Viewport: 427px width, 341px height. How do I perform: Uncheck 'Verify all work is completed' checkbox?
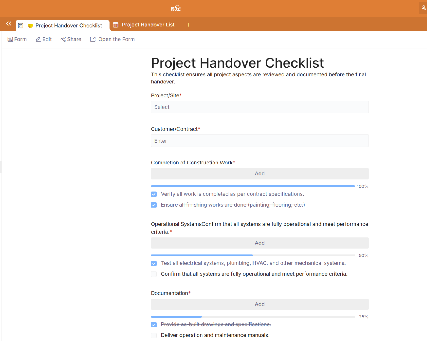click(x=154, y=194)
